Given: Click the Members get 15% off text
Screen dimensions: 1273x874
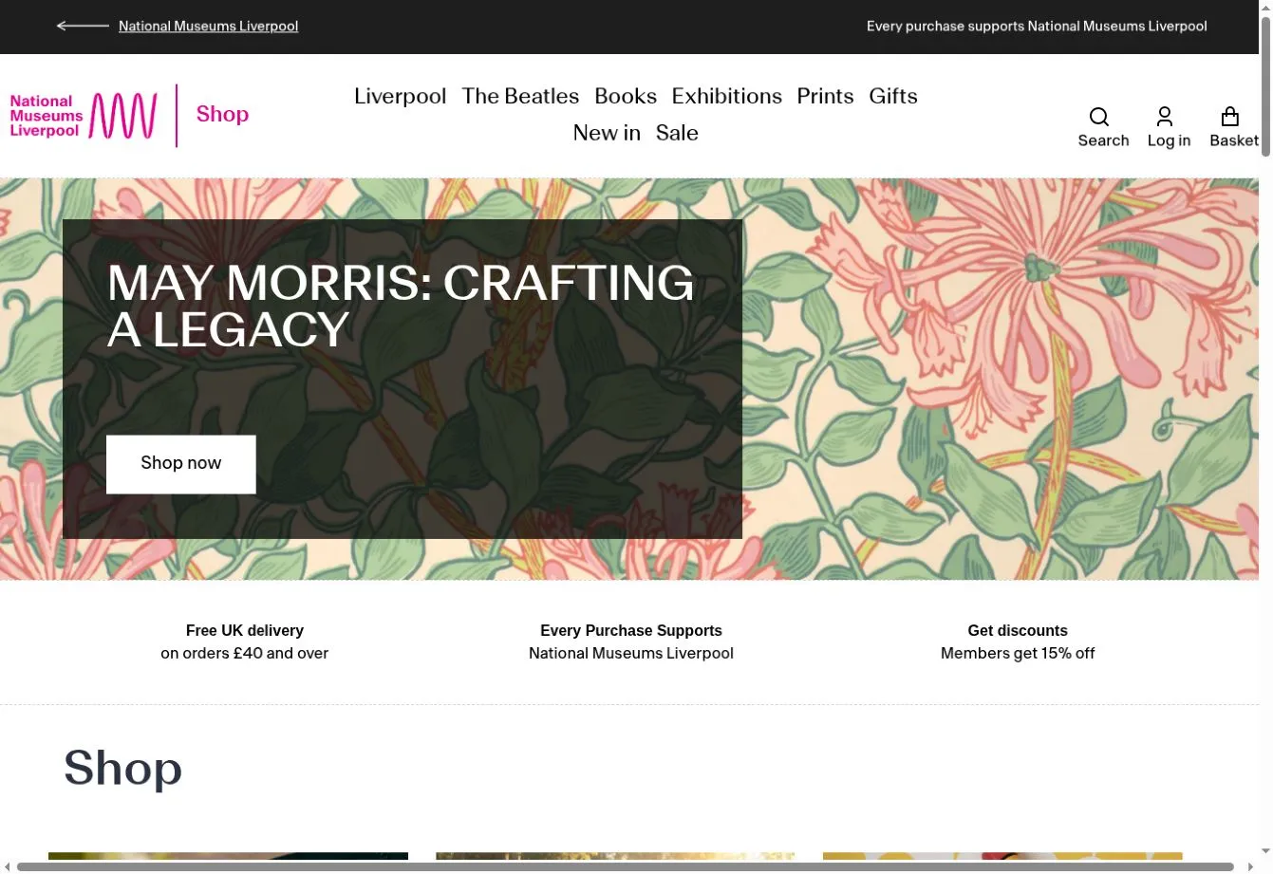Looking at the screenshot, I should click(x=1018, y=653).
